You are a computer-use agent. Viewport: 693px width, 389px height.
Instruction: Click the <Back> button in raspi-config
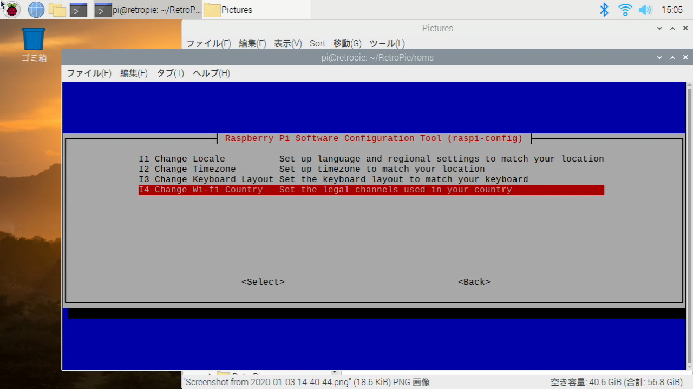(474, 282)
